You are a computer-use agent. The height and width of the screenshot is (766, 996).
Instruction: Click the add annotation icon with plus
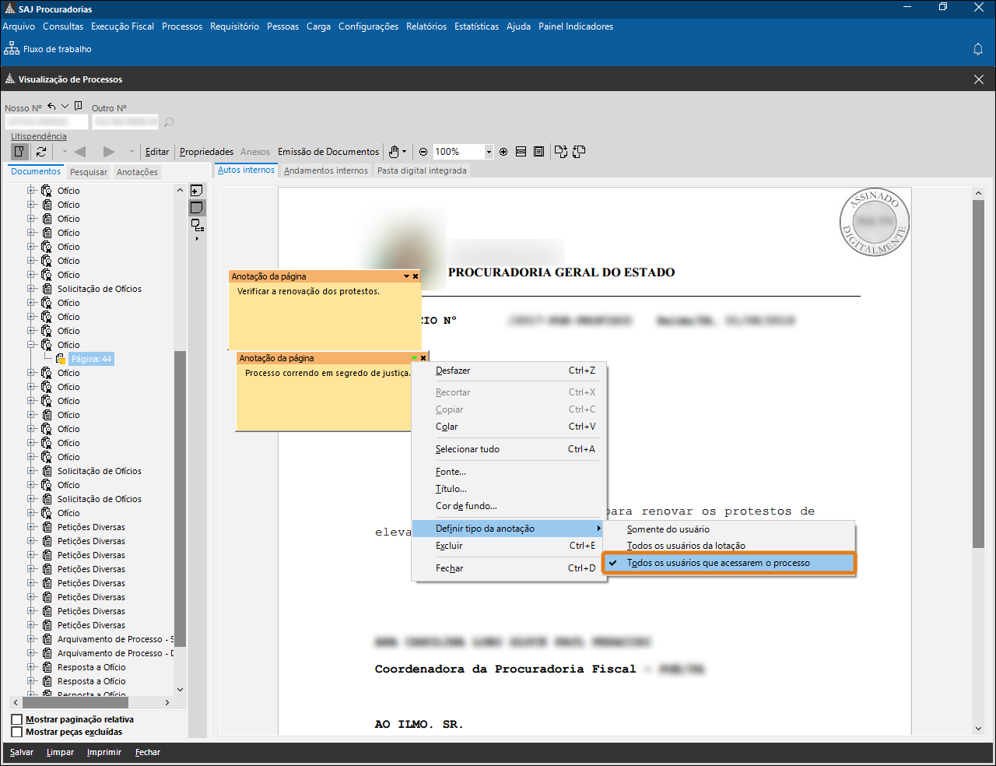click(197, 191)
